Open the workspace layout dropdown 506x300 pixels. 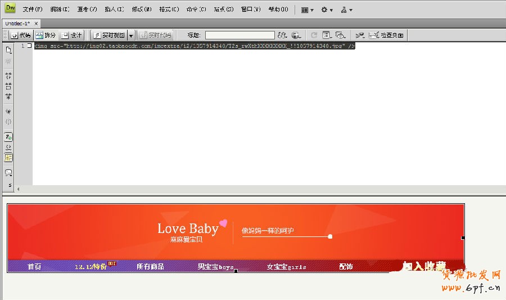(x=307, y=10)
